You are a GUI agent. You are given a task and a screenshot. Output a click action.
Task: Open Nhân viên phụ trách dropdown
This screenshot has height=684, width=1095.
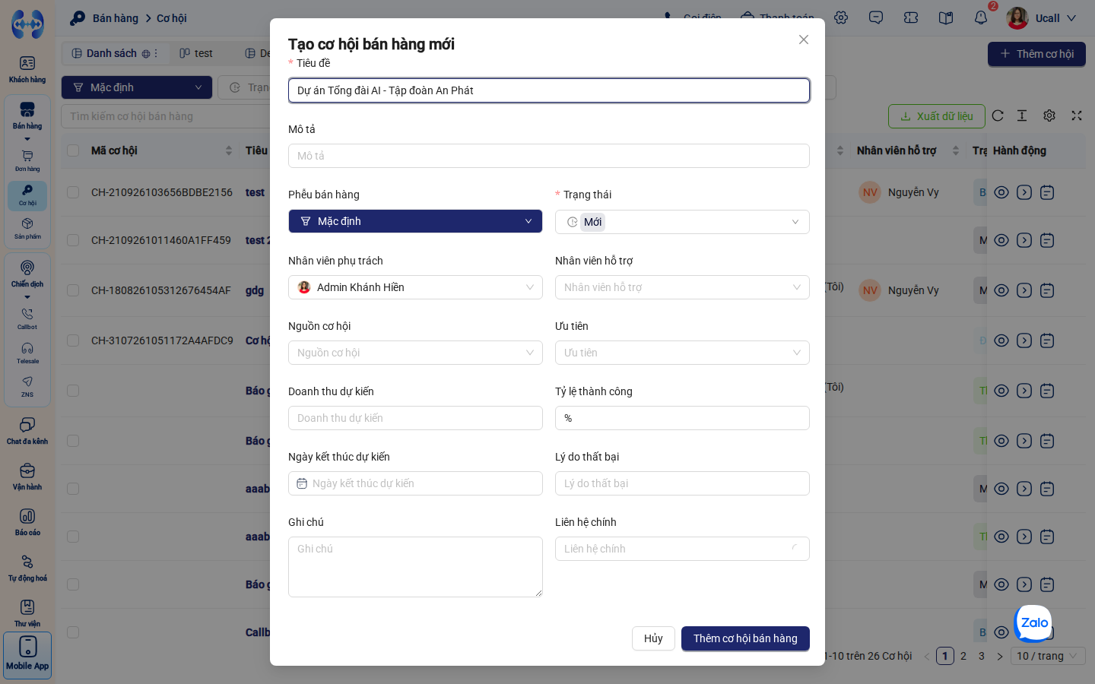pos(415,287)
